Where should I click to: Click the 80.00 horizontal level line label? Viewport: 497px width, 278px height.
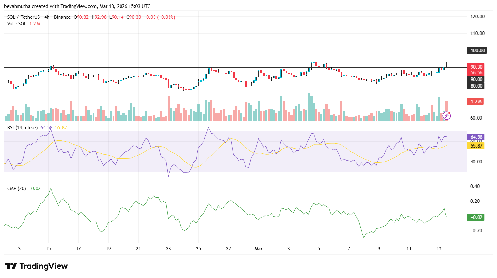(x=476, y=86)
